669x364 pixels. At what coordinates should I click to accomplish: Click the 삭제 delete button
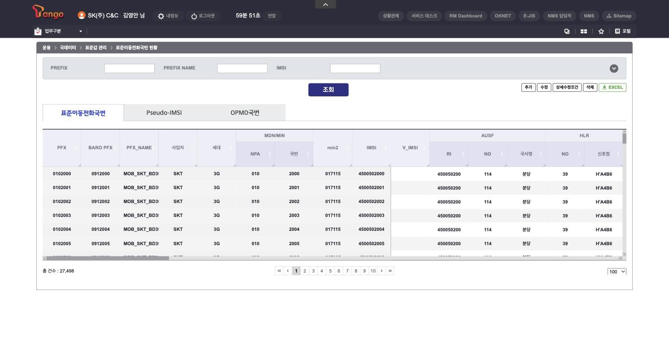tap(590, 87)
